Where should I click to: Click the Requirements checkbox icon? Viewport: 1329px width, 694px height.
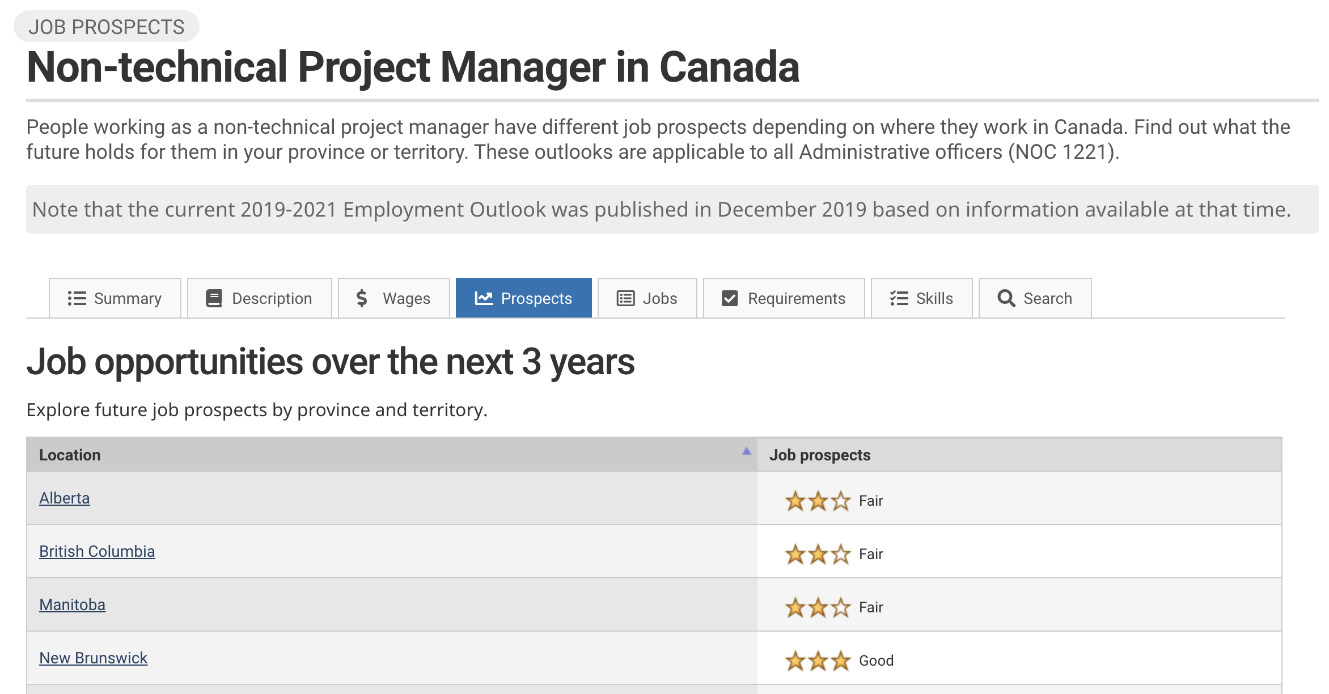[x=730, y=298]
